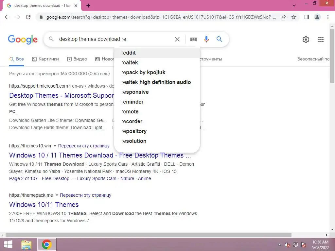Share this page using the share icon
Screen dimensions: 335x251
coord(283,17)
